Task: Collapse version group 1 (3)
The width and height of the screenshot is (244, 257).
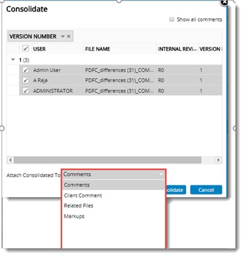Action: click(x=13, y=59)
